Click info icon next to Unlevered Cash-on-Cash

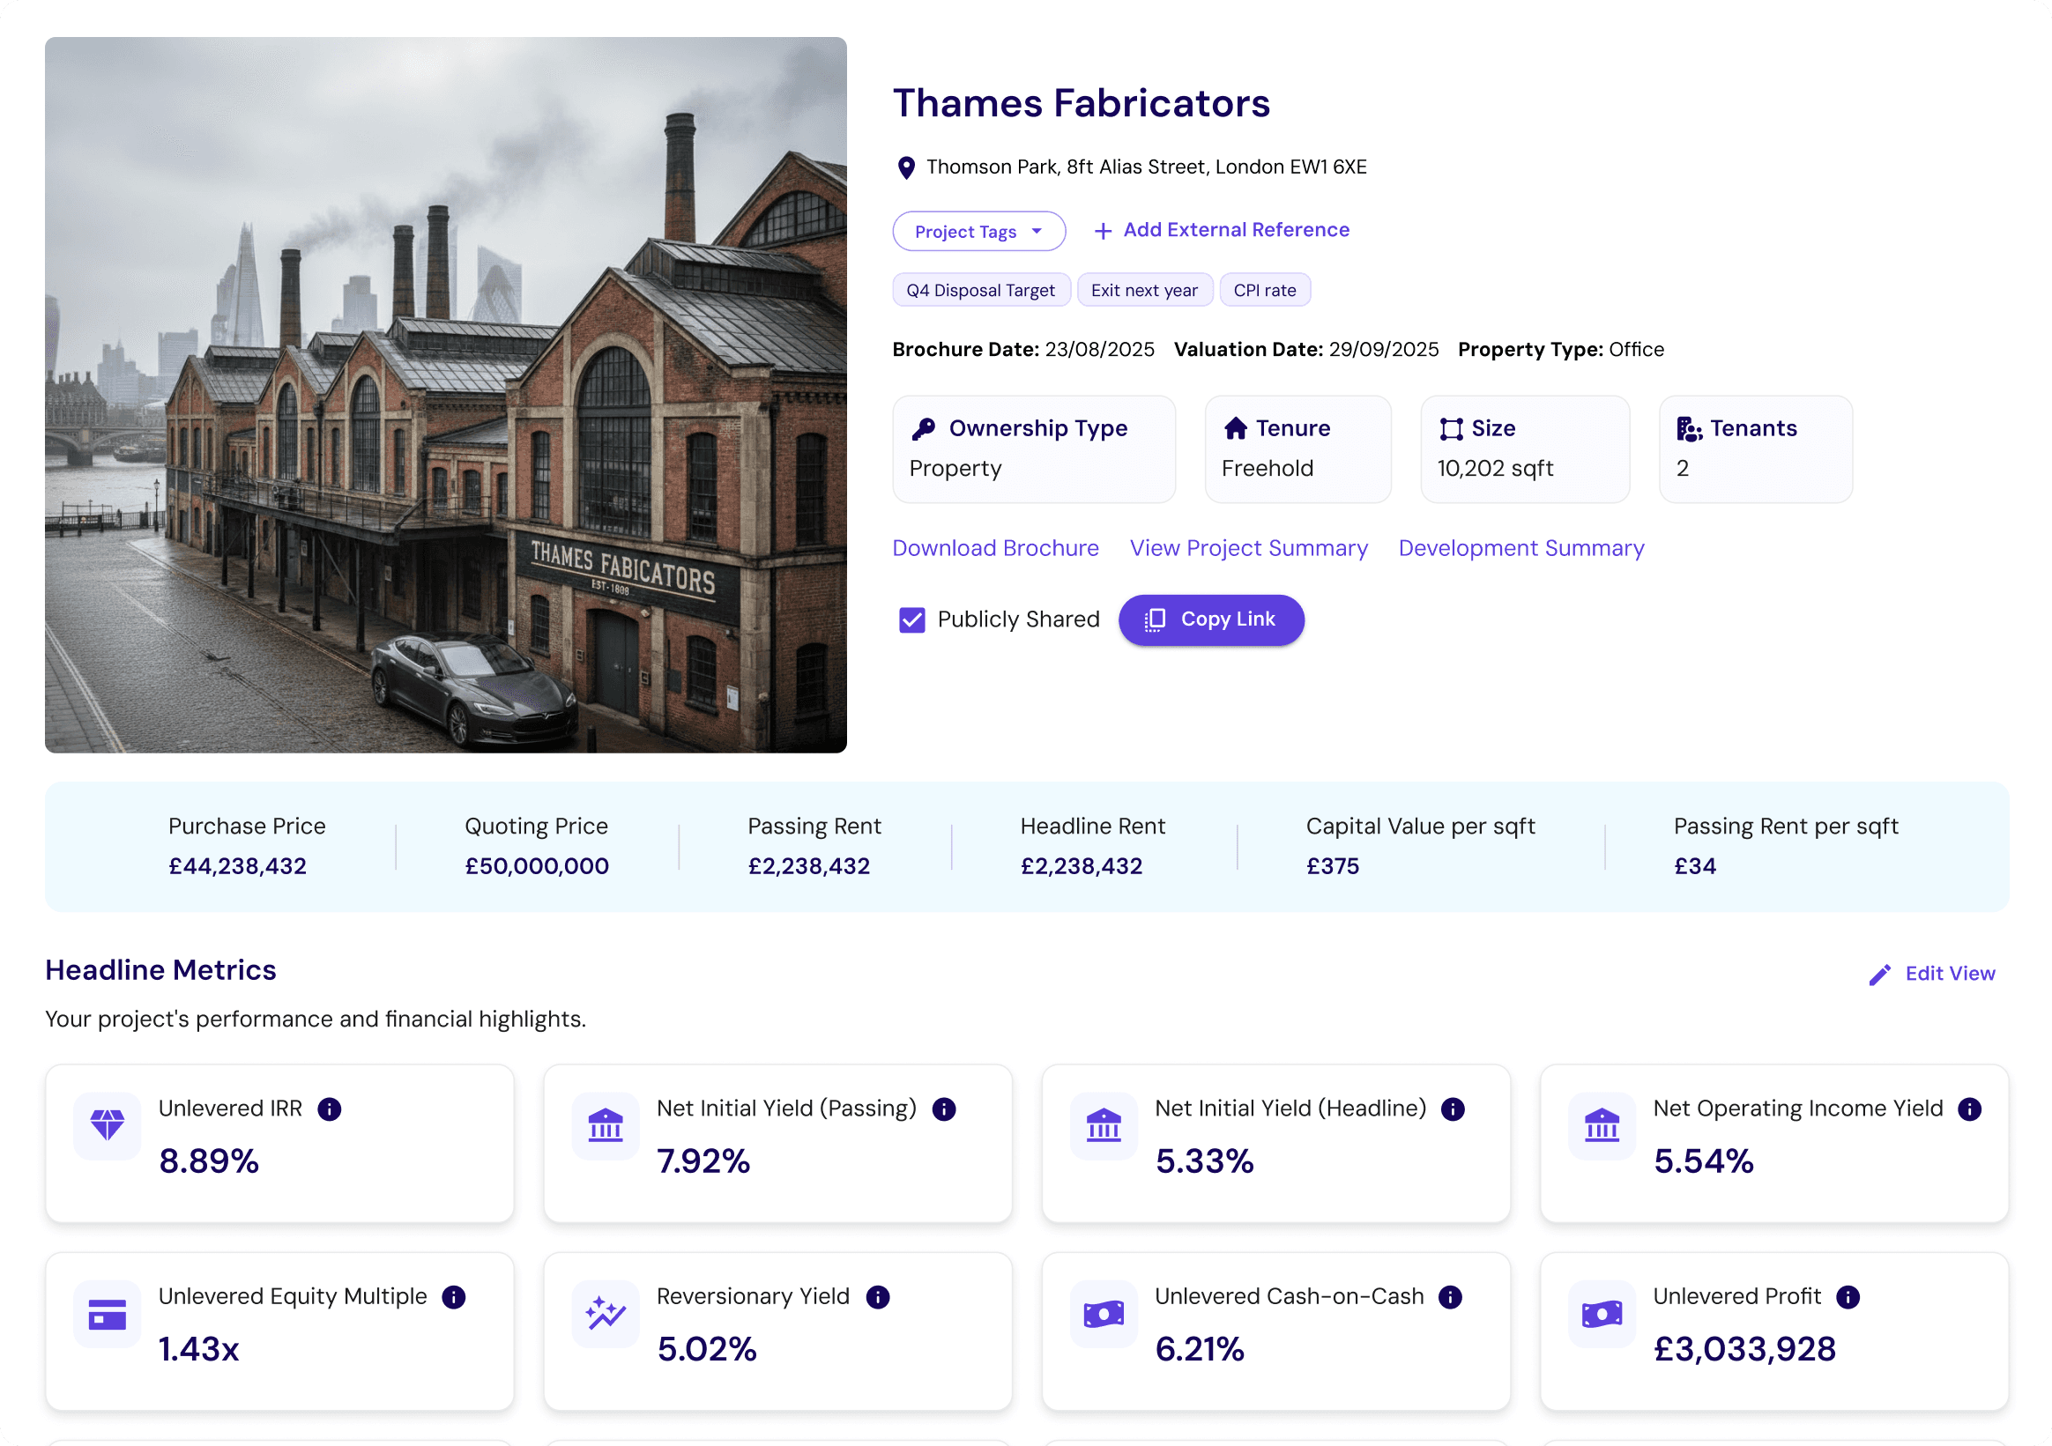point(1451,1297)
